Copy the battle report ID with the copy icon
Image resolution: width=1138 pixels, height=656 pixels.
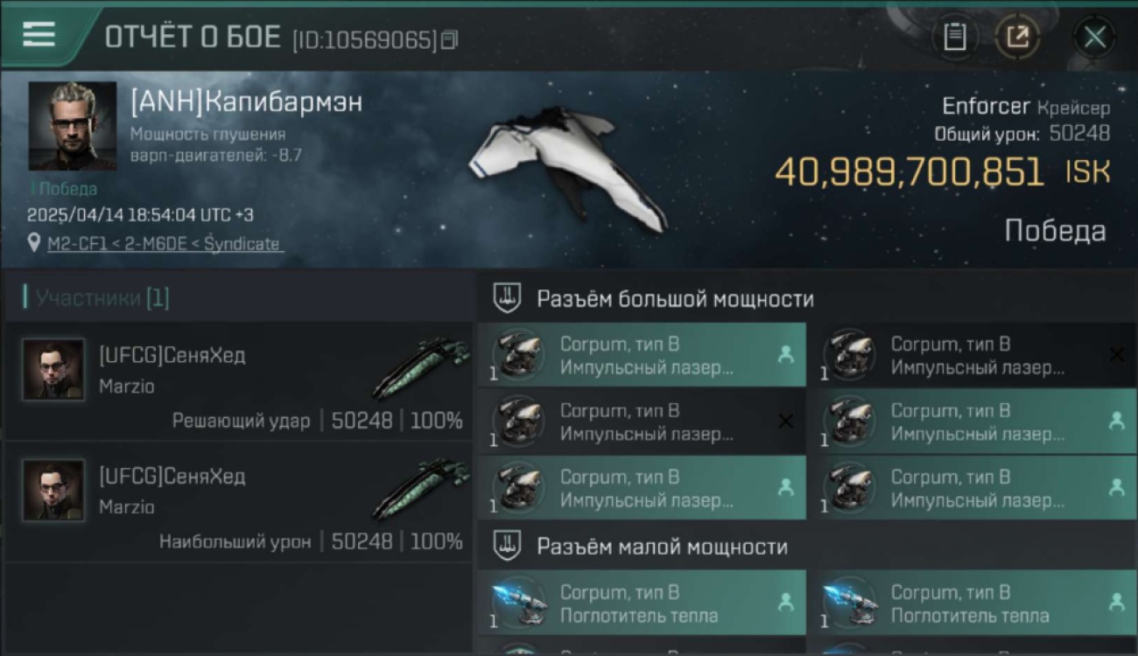(x=449, y=40)
